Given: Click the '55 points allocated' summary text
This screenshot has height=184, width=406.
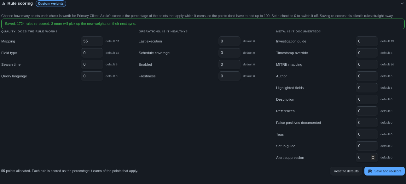Looking at the screenshot, I should (x=70, y=171).
